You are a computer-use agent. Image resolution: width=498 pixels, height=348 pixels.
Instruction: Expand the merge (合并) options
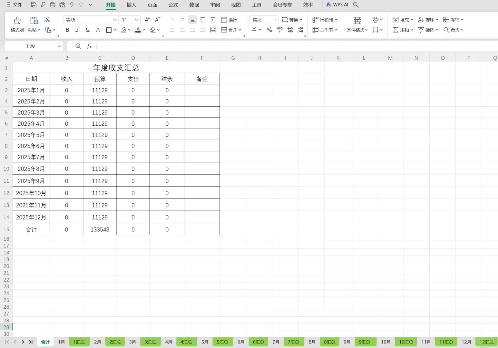[x=240, y=30]
